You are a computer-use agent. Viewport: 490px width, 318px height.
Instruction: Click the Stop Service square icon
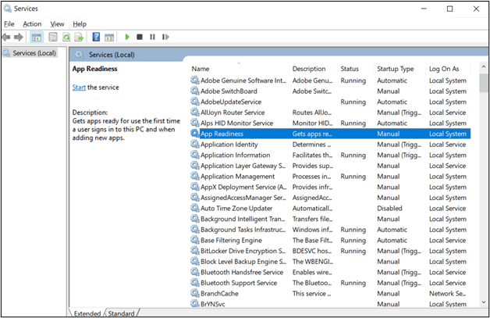(140, 37)
